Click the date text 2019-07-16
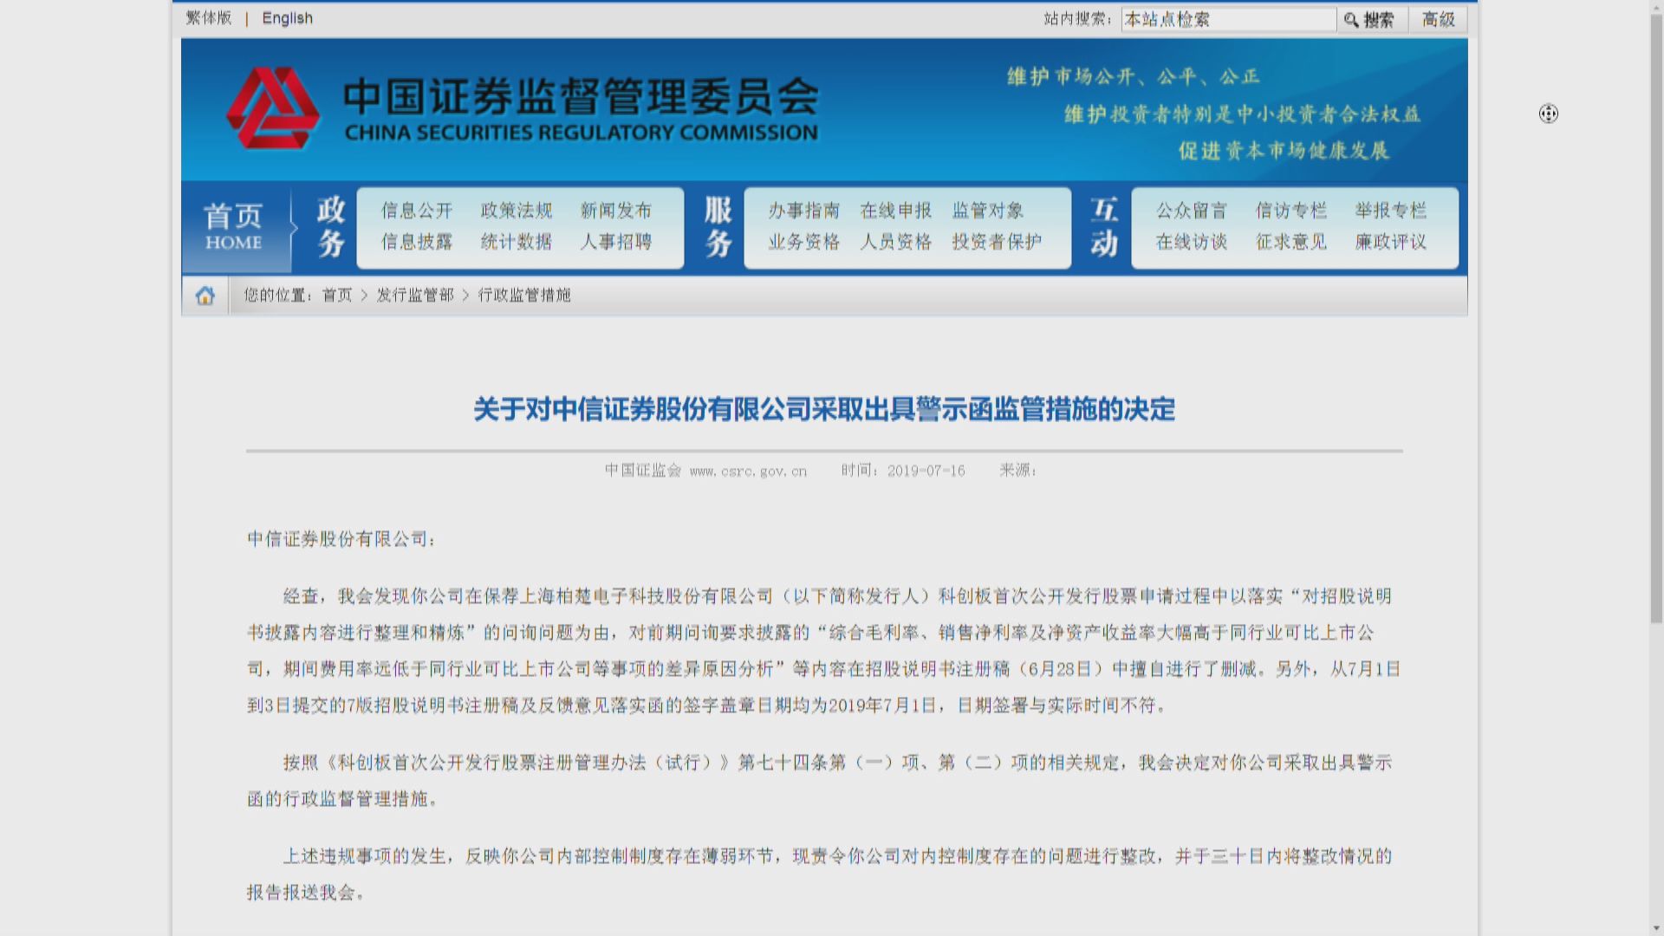1664x936 pixels. coord(926,471)
